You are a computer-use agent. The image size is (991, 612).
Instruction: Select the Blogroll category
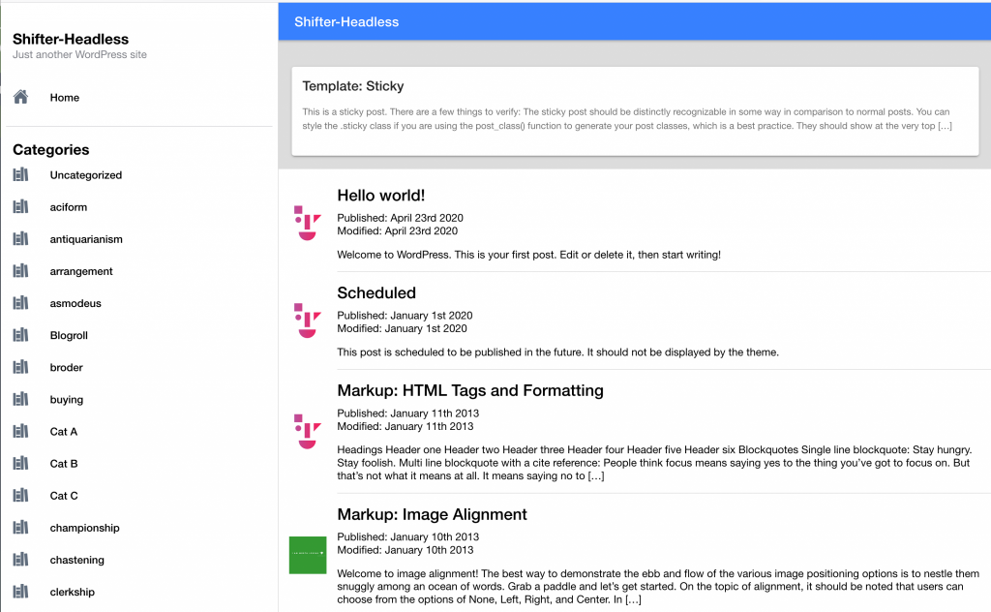[69, 336]
